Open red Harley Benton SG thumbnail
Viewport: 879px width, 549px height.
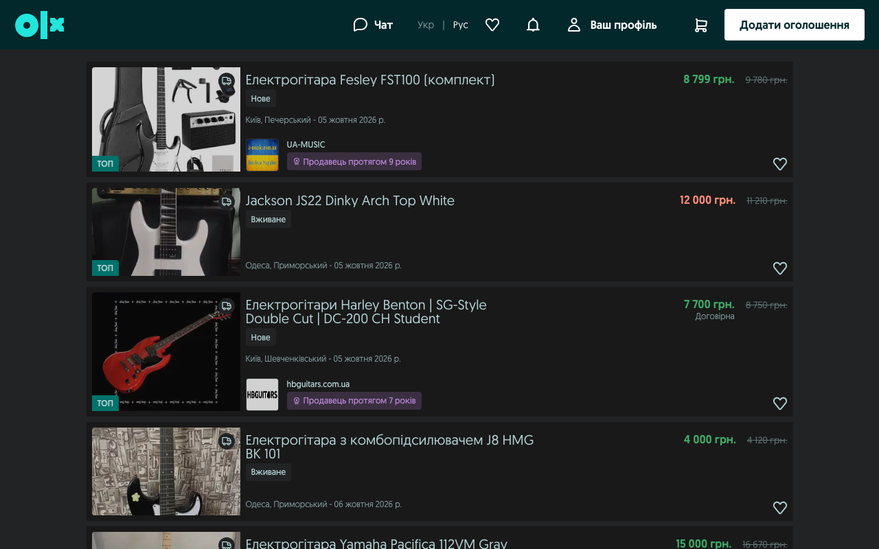166,352
